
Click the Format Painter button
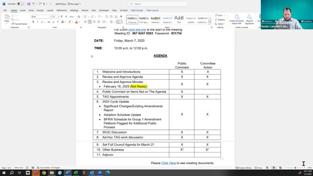(20, 24)
